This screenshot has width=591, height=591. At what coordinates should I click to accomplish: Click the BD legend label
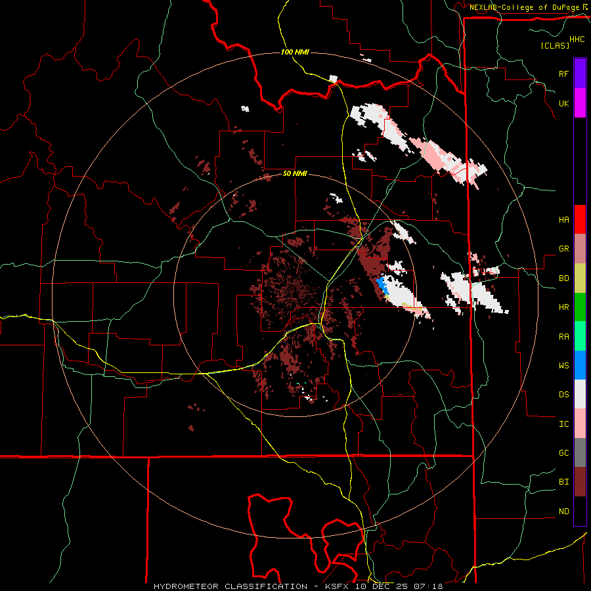[563, 278]
